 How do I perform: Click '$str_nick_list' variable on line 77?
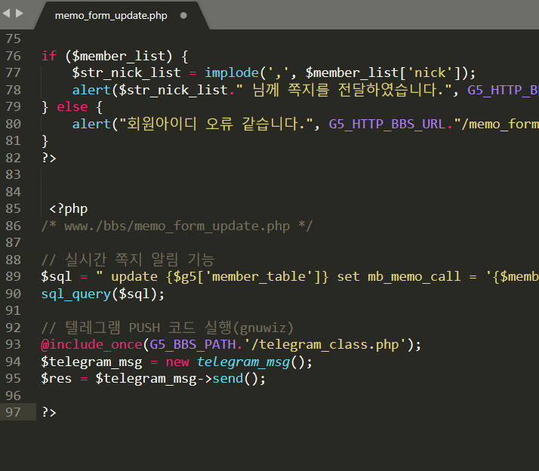click(126, 73)
